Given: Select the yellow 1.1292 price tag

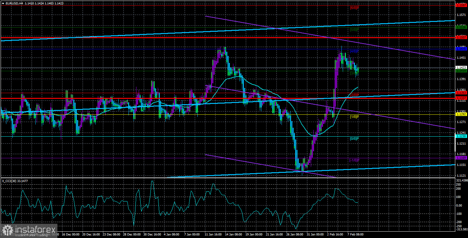Looking at the screenshot, I should (x=461, y=114).
